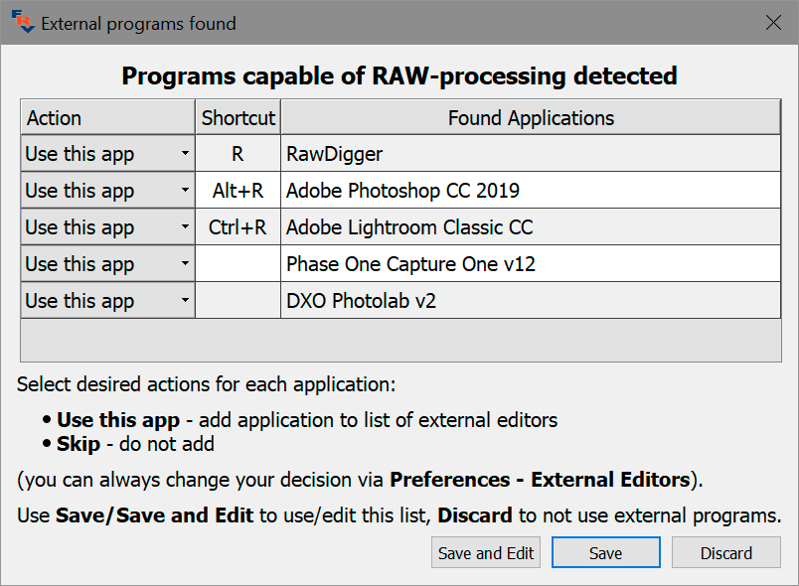Click the Save and Edit button

486,553
